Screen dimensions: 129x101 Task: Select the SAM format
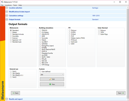click(x=70, y=44)
